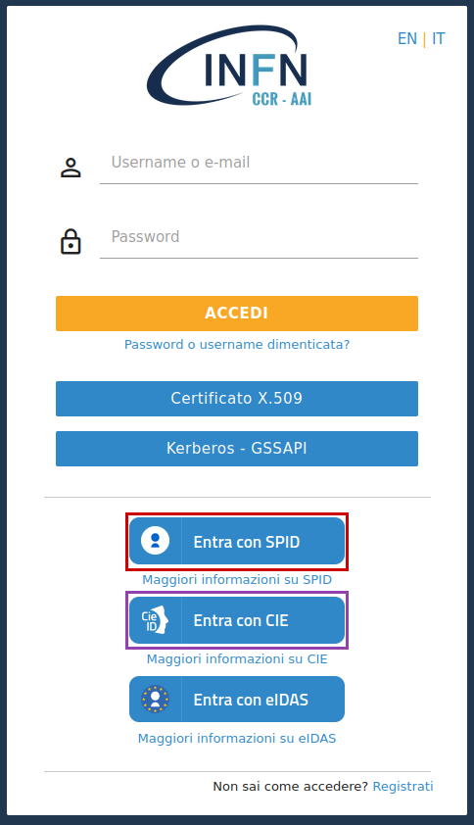Switch language to IT
474x825 pixels.
(438, 39)
